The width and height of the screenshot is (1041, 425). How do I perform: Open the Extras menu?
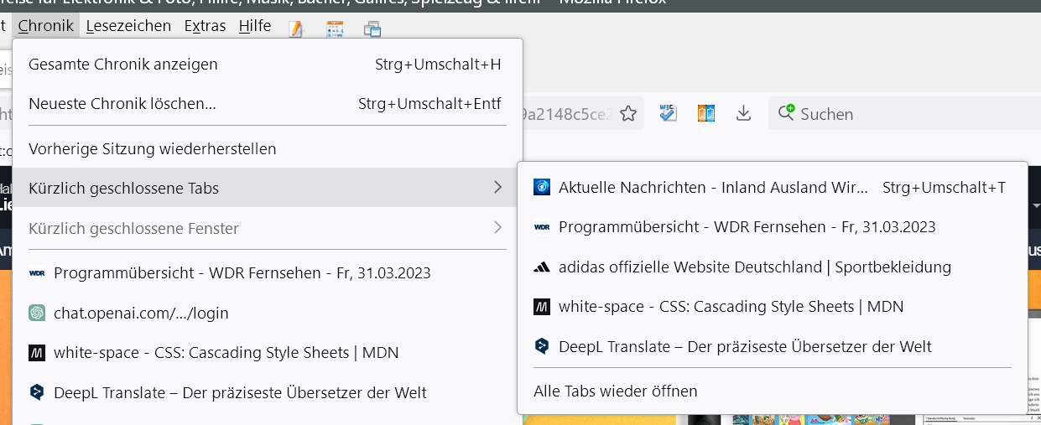click(x=205, y=26)
